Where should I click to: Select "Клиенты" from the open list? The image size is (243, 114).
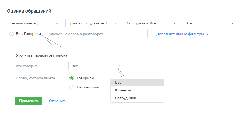[123, 90]
